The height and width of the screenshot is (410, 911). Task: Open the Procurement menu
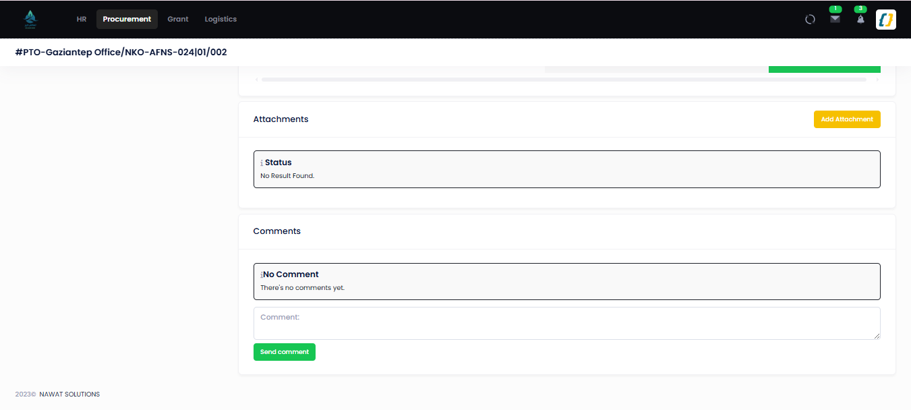(x=127, y=19)
